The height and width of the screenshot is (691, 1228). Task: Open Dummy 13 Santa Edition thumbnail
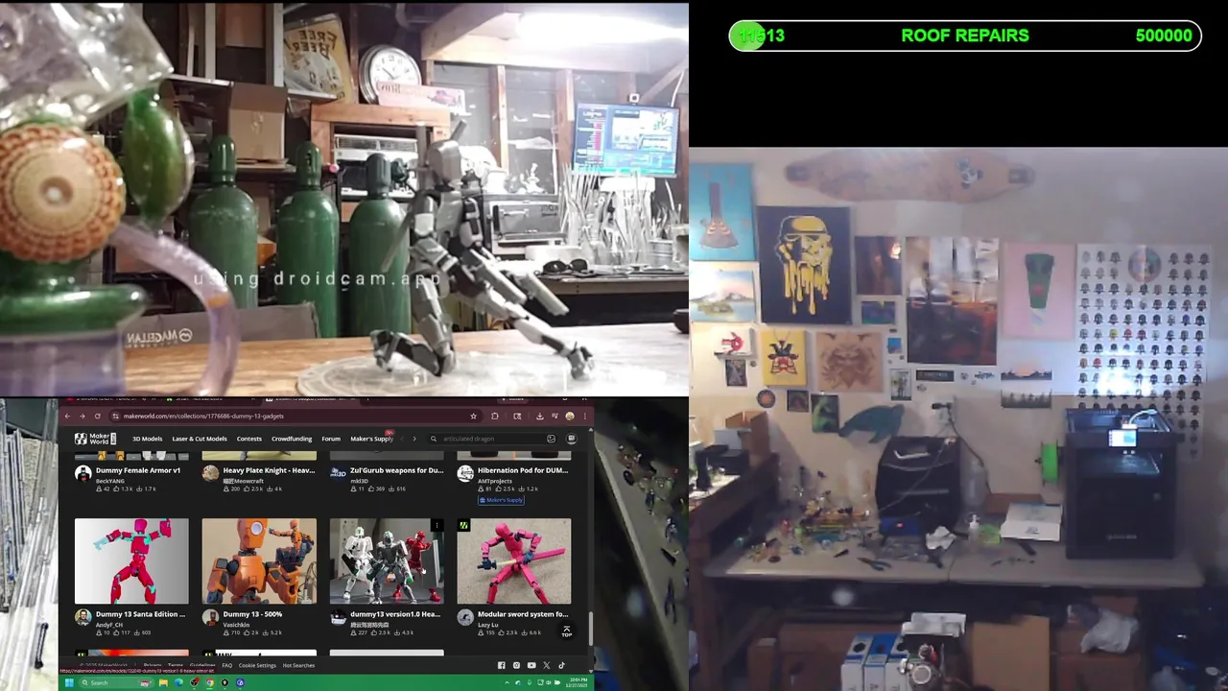point(131,561)
